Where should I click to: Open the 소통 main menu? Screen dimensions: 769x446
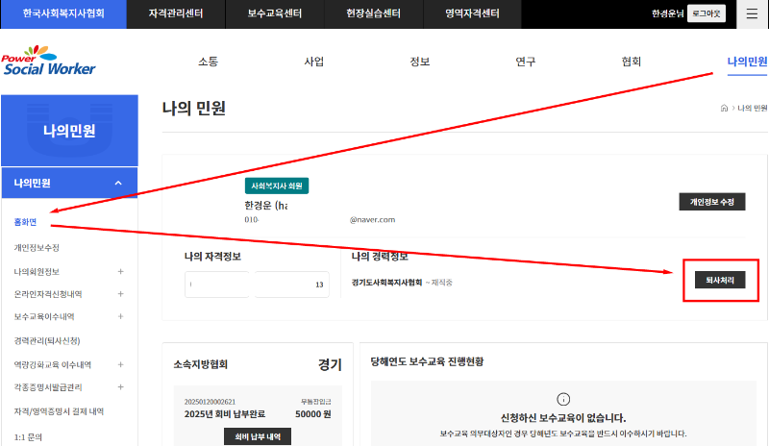[208, 62]
